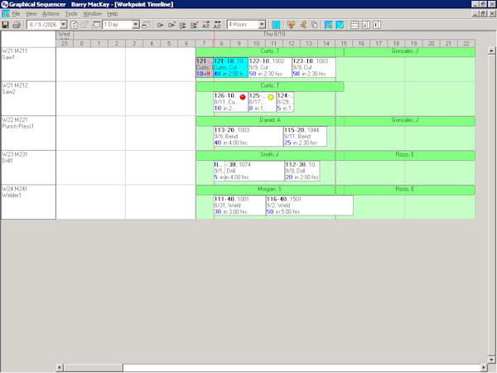The width and height of the screenshot is (497, 373).
Task: Click the green refresh icon beside date
Action: pos(75,25)
